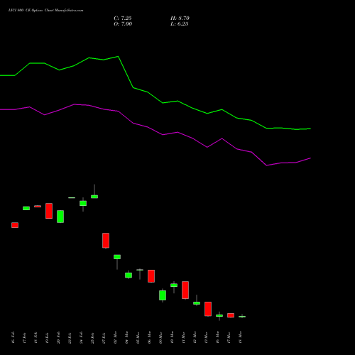
Task: Select the 13 Mar red candlestick
Action: (208, 309)
